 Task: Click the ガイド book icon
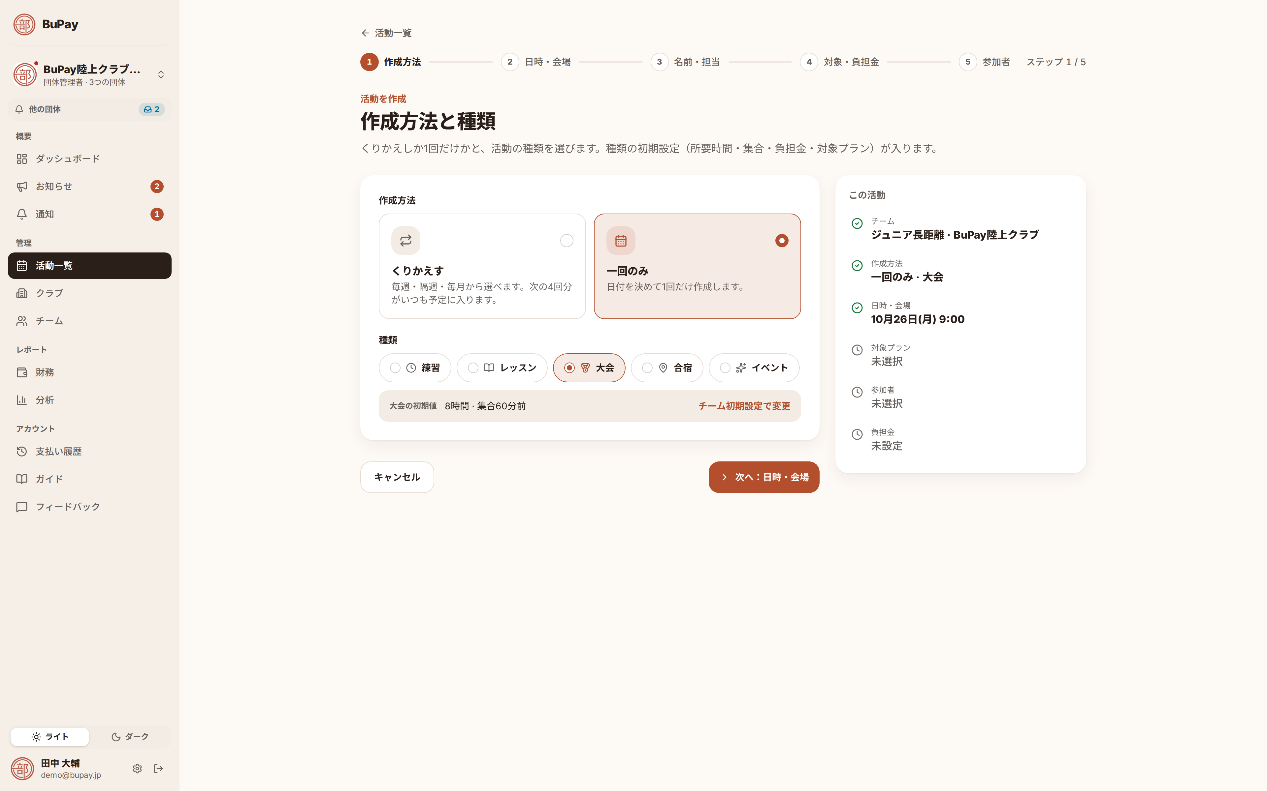point(21,479)
